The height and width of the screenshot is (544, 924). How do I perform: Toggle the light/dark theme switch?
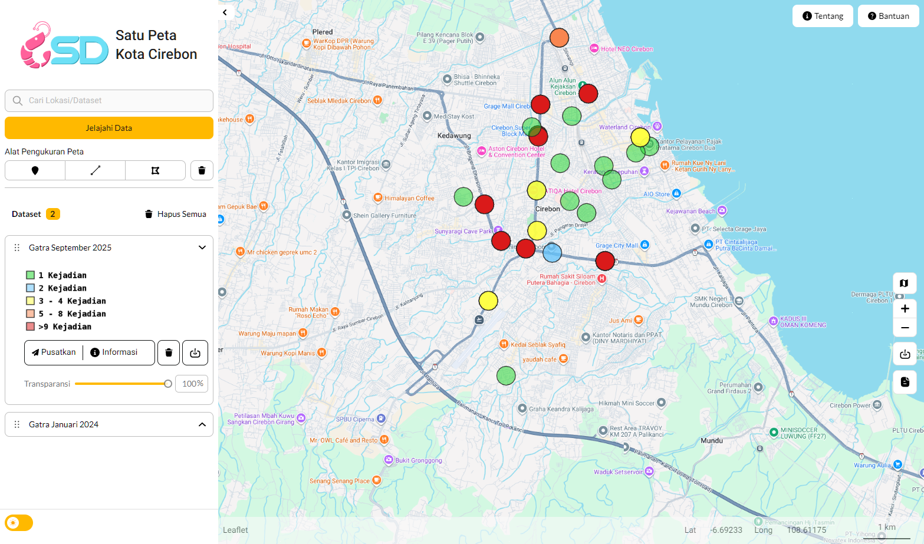point(19,523)
